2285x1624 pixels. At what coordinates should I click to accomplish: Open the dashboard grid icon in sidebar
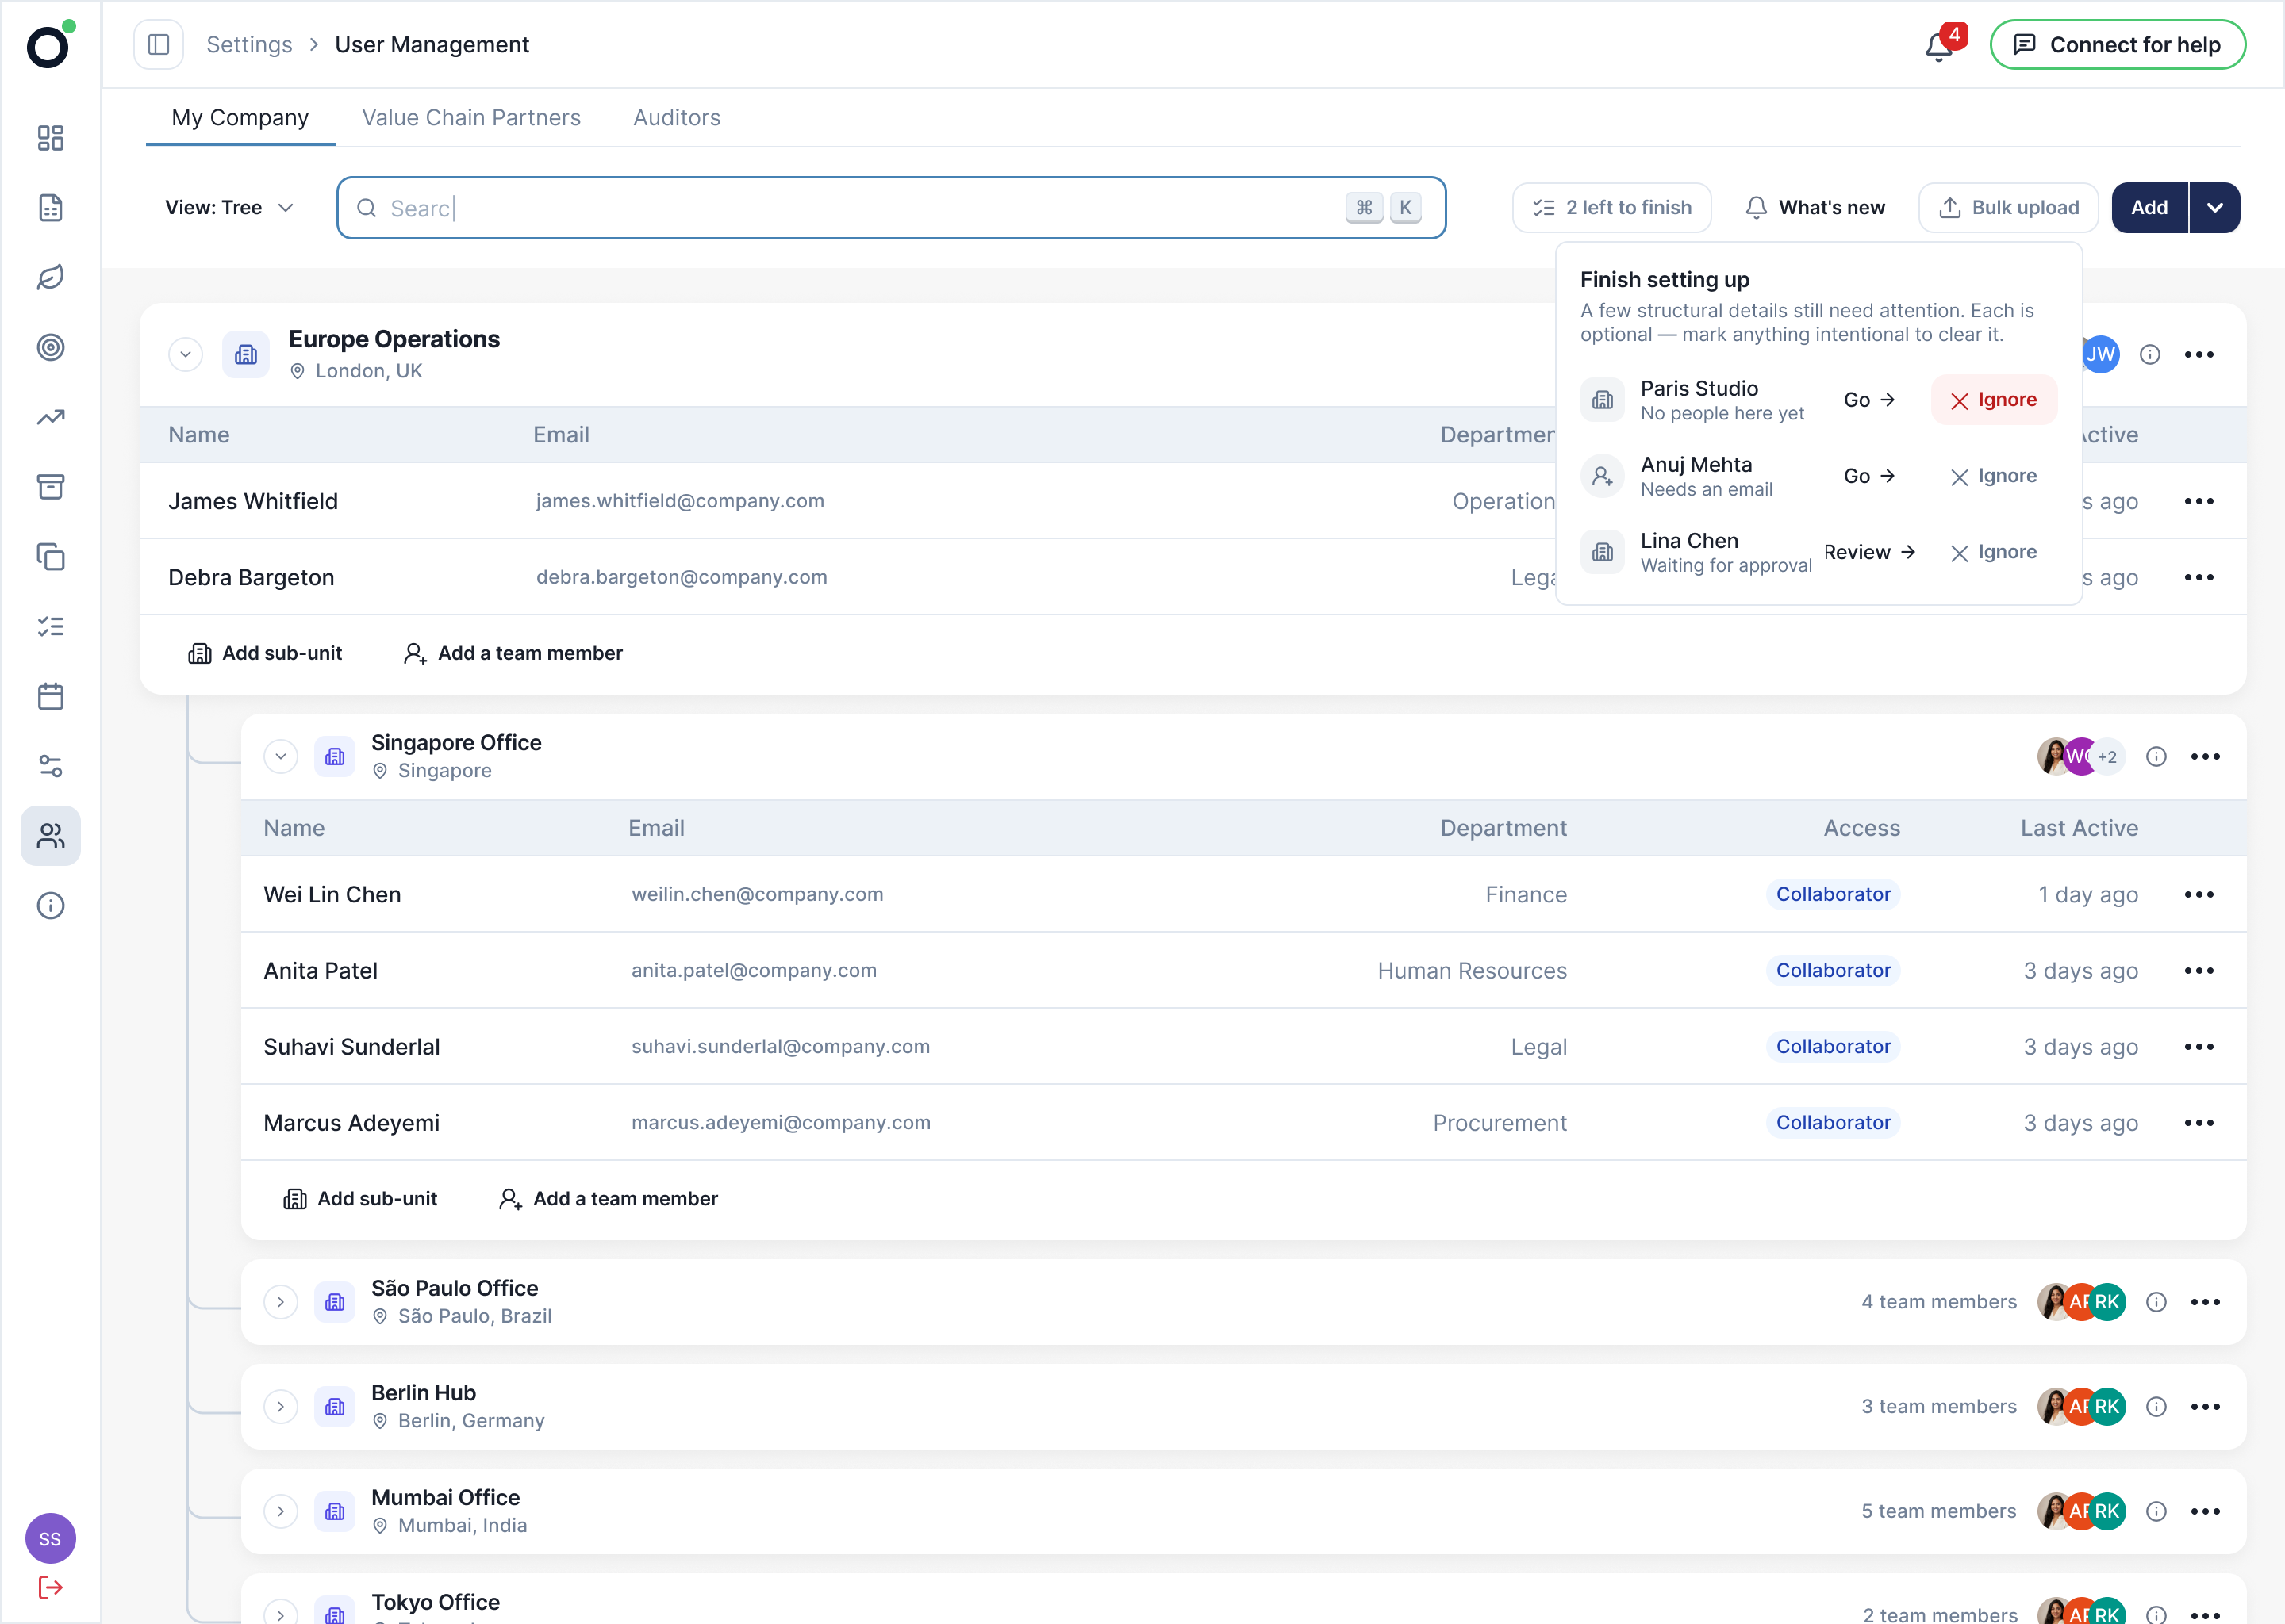(50, 138)
